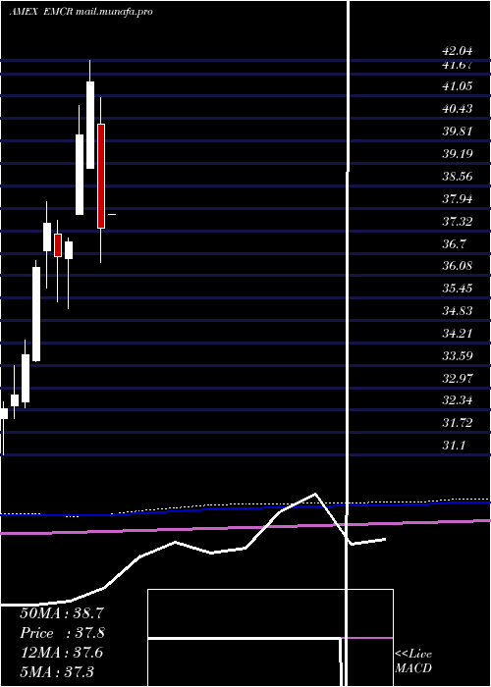The height and width of the screenshot is (687, 491).
Task: Click the 34.83 price axis label
Action: tap(458, 311)
